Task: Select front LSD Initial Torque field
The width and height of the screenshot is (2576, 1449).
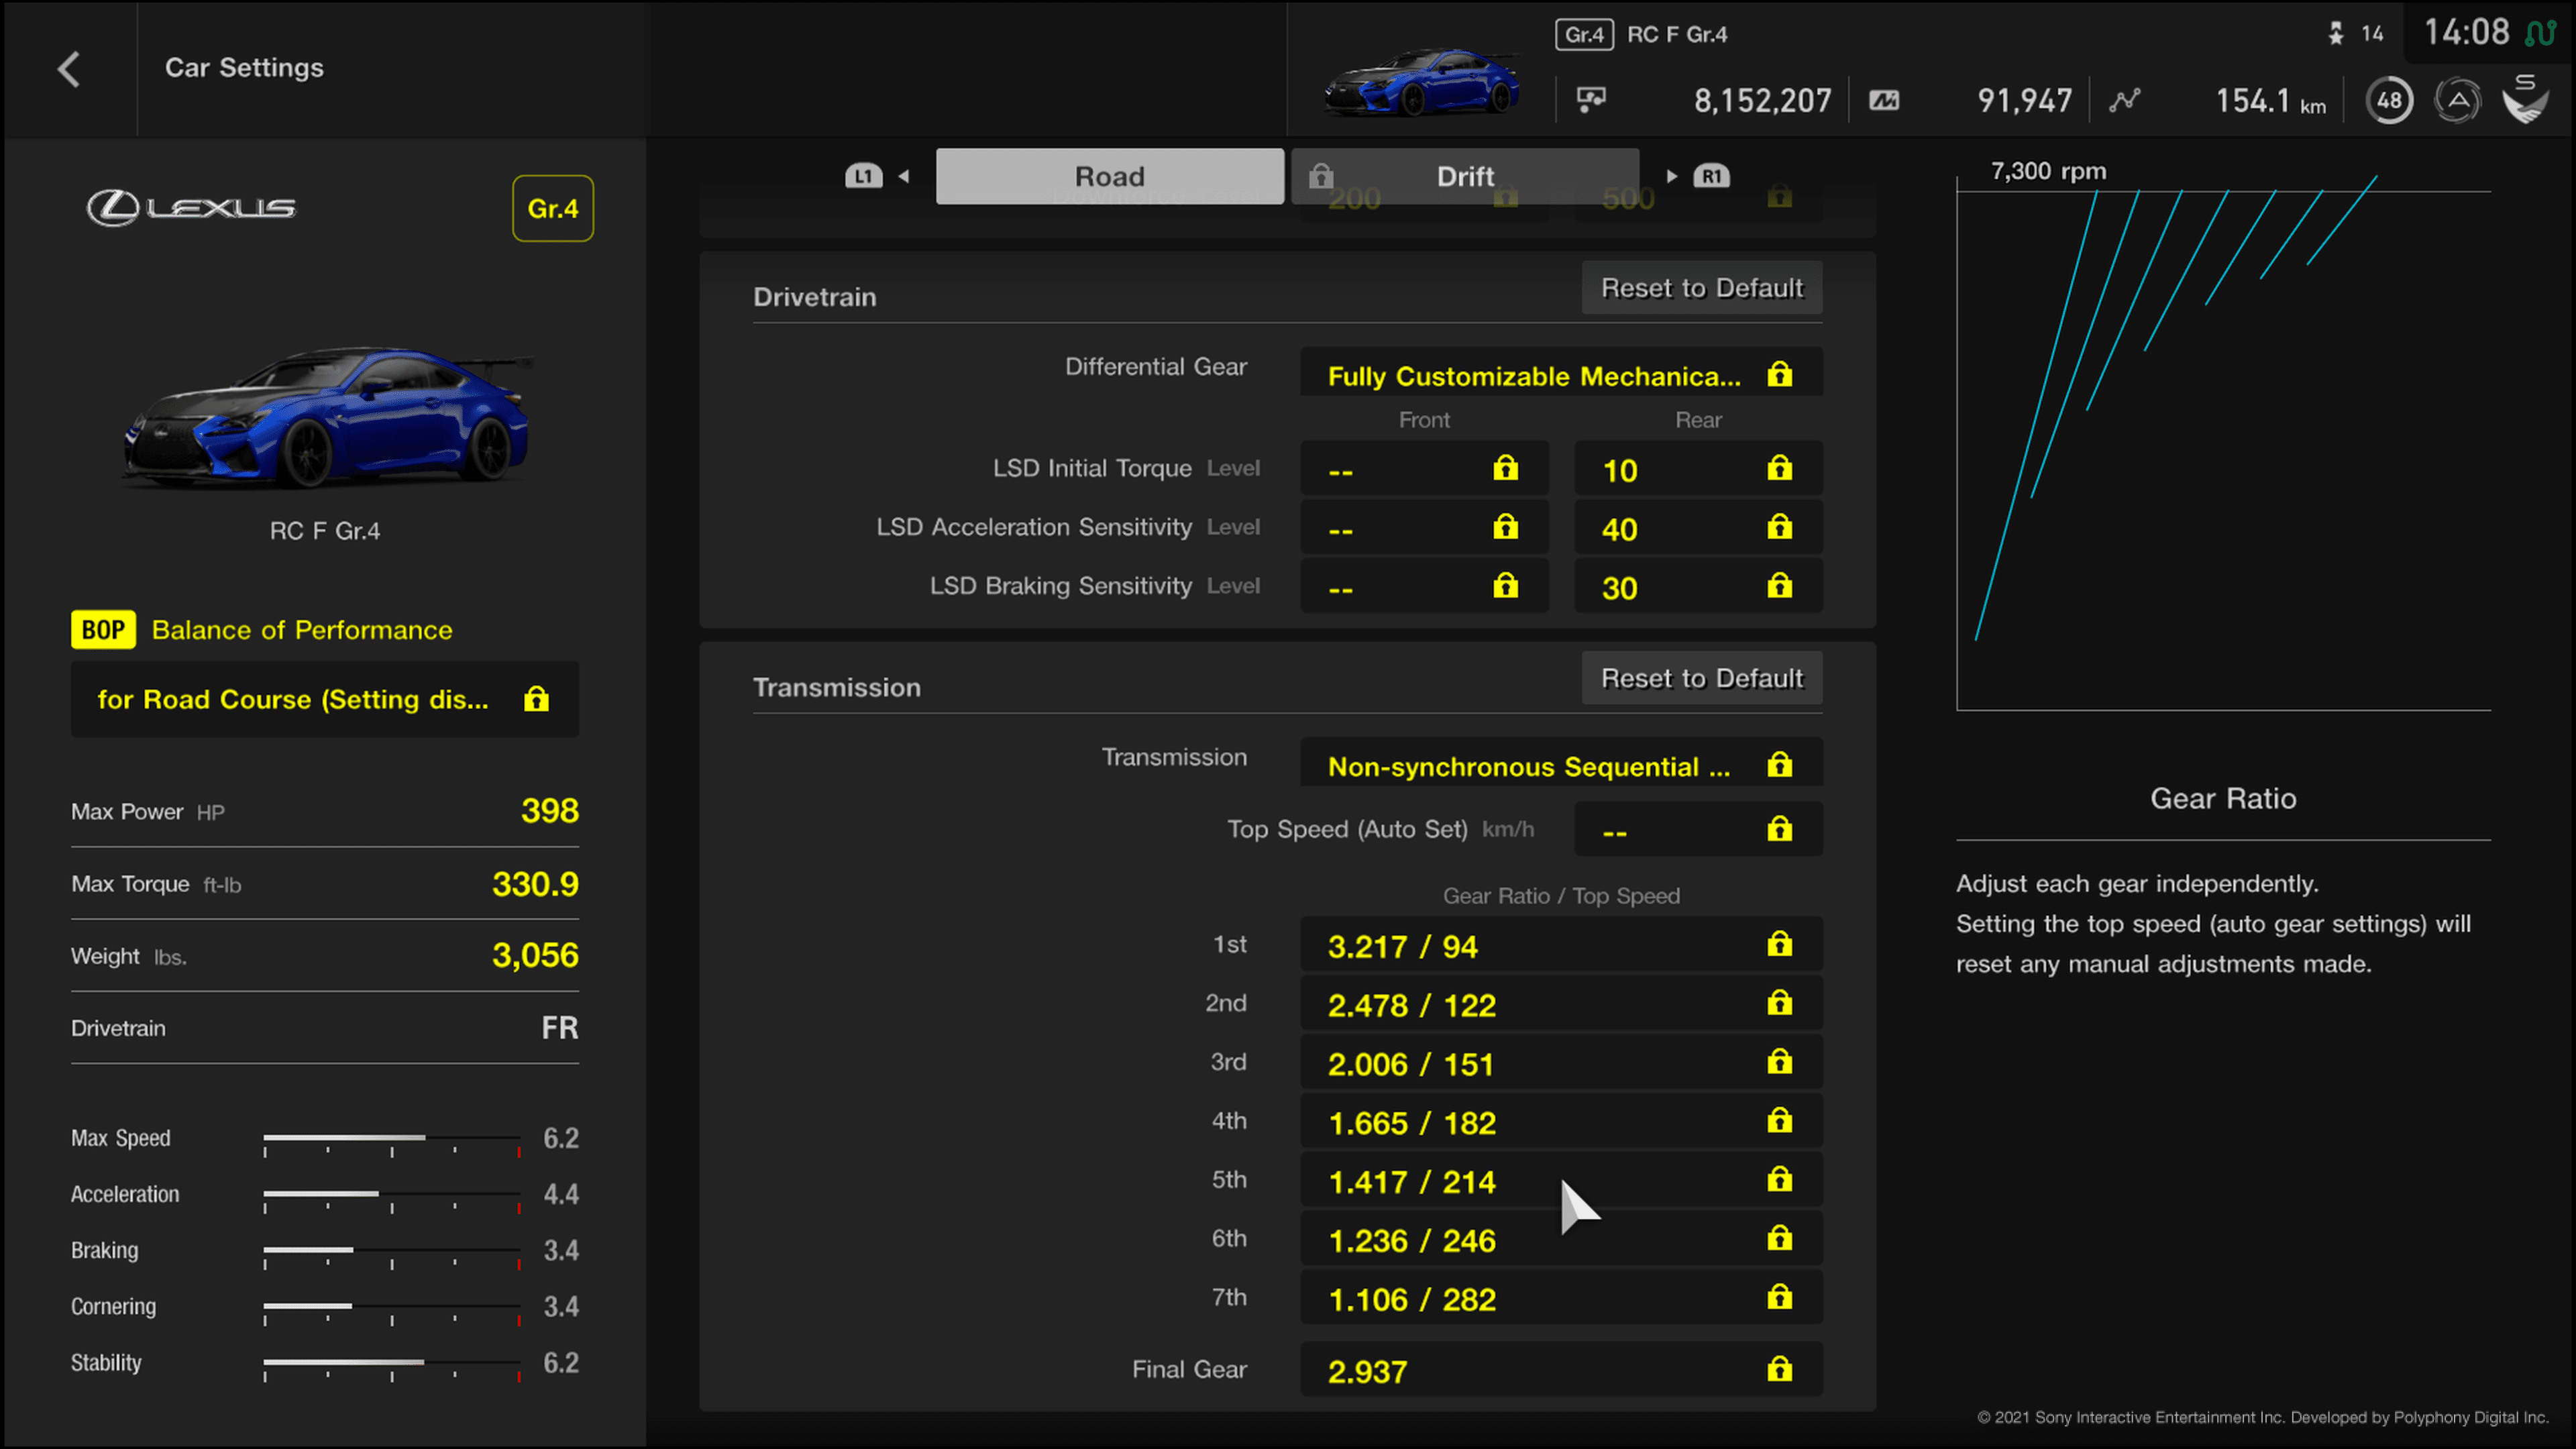Action: (x=1424, y=469)
